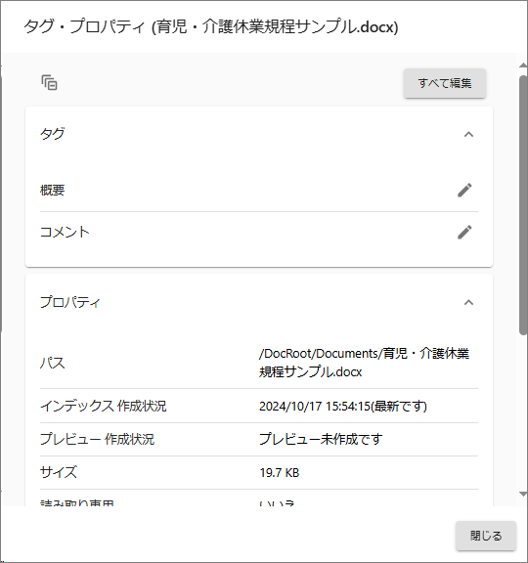This screenshot has width=528, height=563.
Task: Select the 概要 row label
Action: click(x=53, y=191)
